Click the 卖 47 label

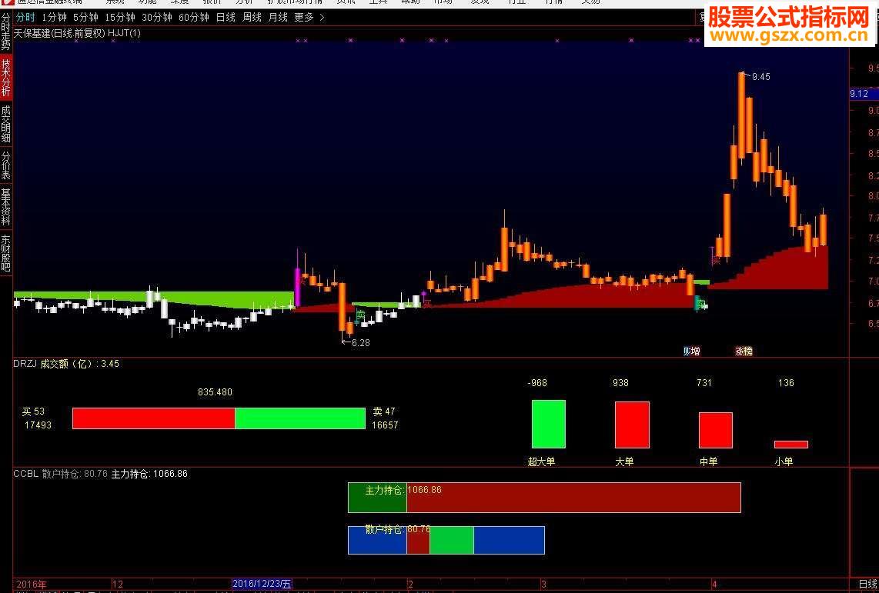(x=384, y=411)
